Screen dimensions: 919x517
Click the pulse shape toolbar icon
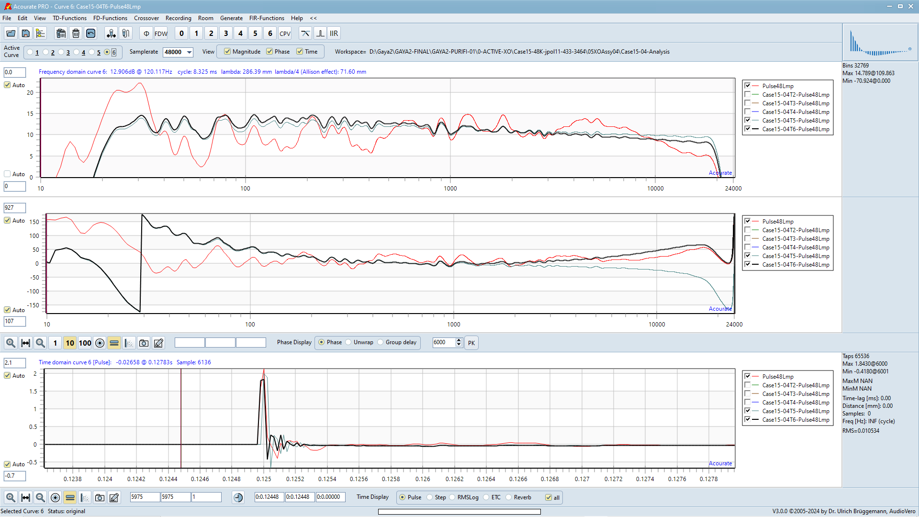coord(320,34)
